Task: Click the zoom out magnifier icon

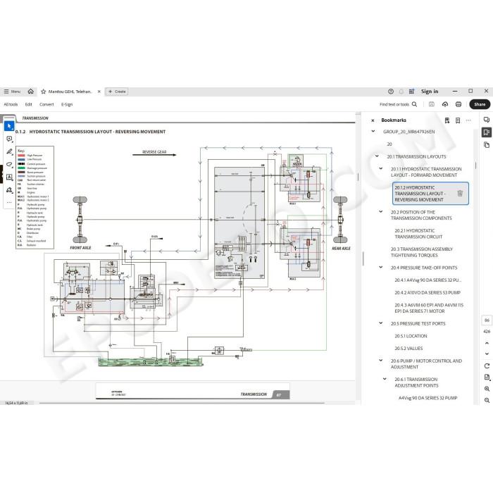Action: click(487, 400)
